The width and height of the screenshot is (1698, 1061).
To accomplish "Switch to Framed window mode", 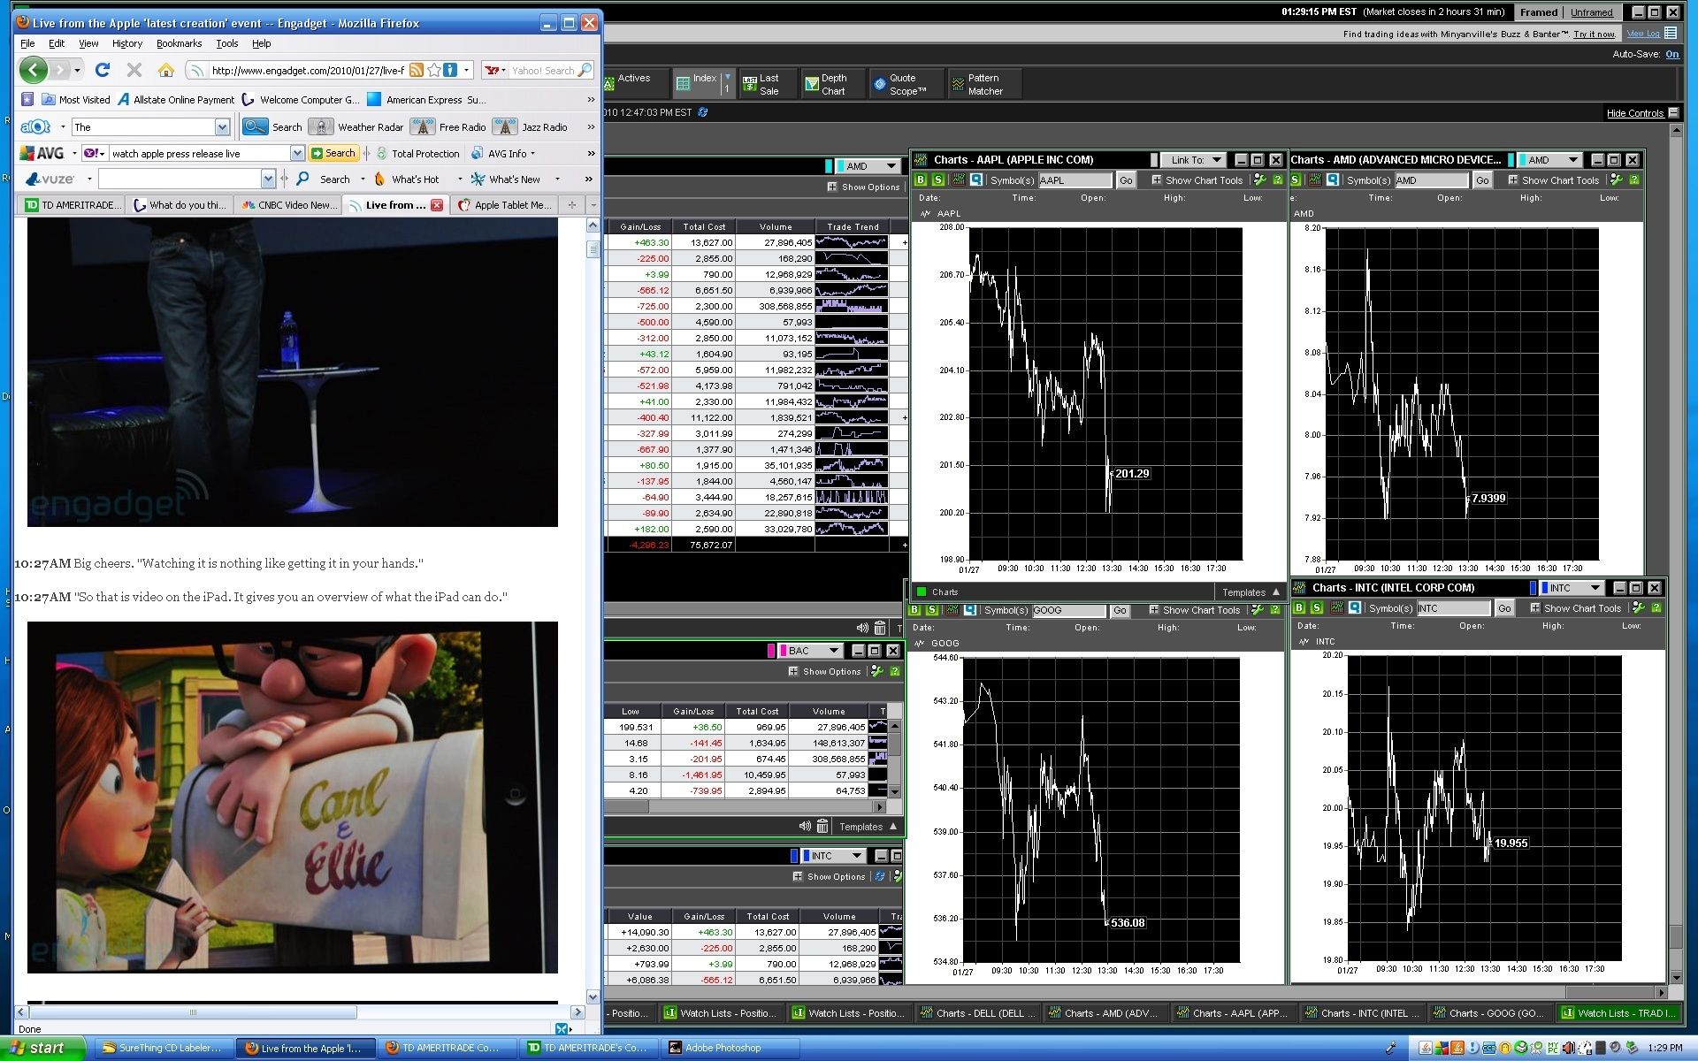I will point(1539,12).
